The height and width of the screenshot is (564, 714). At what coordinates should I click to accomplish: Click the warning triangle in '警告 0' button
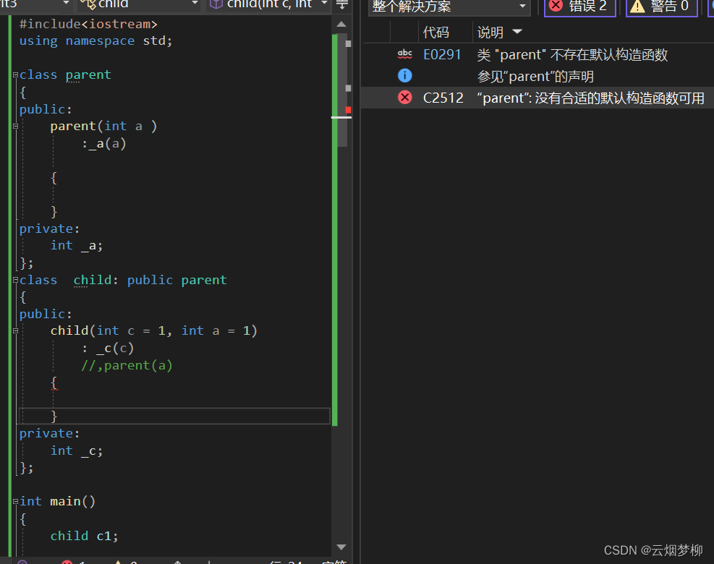637,6
